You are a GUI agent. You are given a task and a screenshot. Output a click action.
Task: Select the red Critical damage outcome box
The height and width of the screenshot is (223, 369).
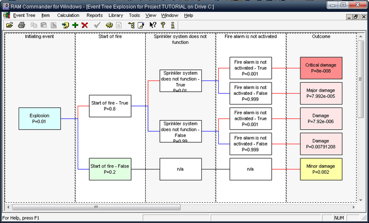coord(321,68)
